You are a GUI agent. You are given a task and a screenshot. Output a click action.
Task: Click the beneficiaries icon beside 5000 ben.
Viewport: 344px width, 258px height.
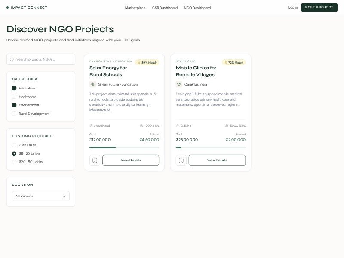coord(227,126)
